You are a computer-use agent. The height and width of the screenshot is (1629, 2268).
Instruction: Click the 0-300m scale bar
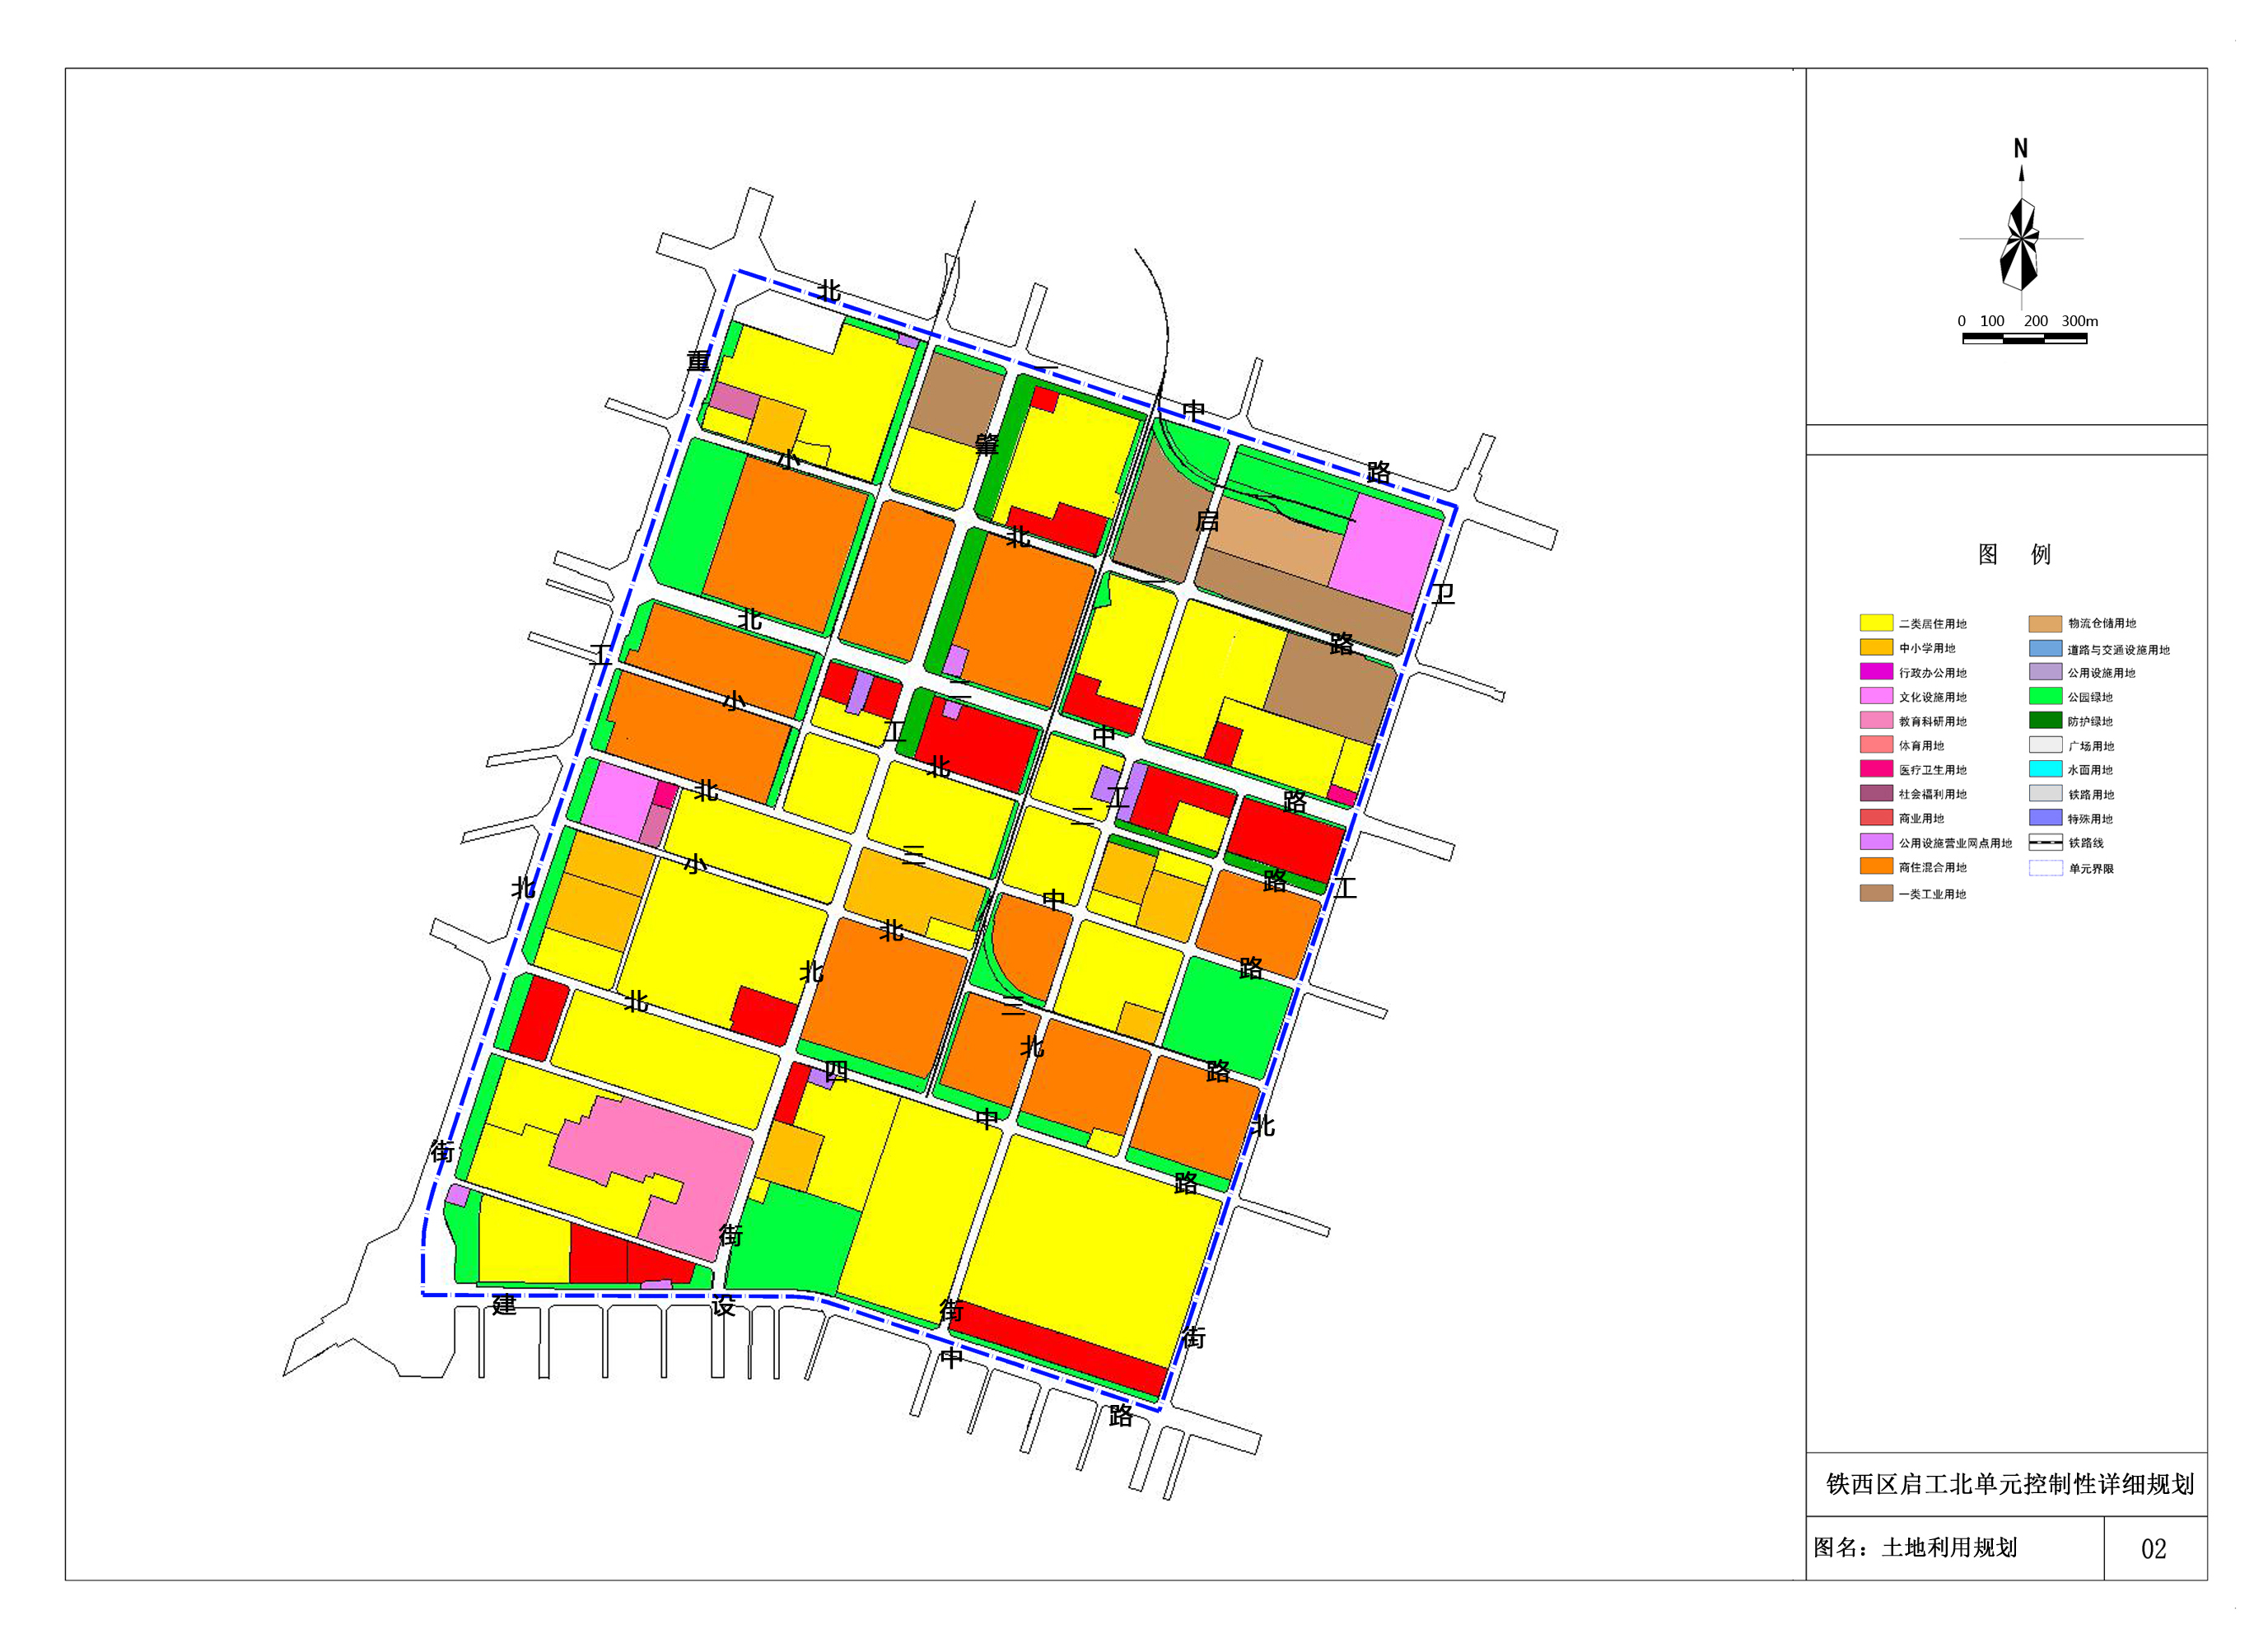[2024, 339]
